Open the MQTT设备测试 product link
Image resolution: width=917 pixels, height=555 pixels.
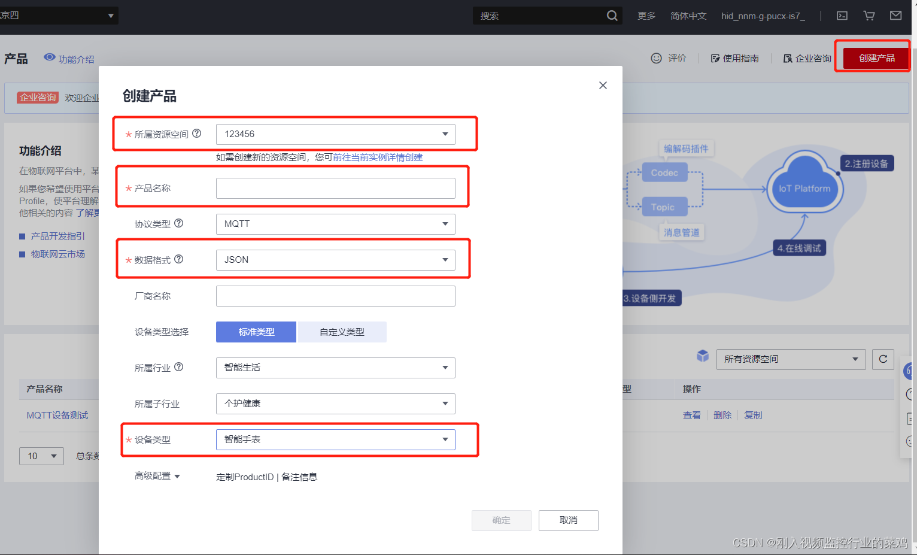(x=57, y=416)
